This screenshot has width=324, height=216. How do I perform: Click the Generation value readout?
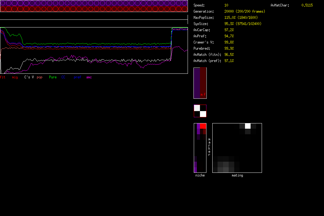[x=244, y=11]
